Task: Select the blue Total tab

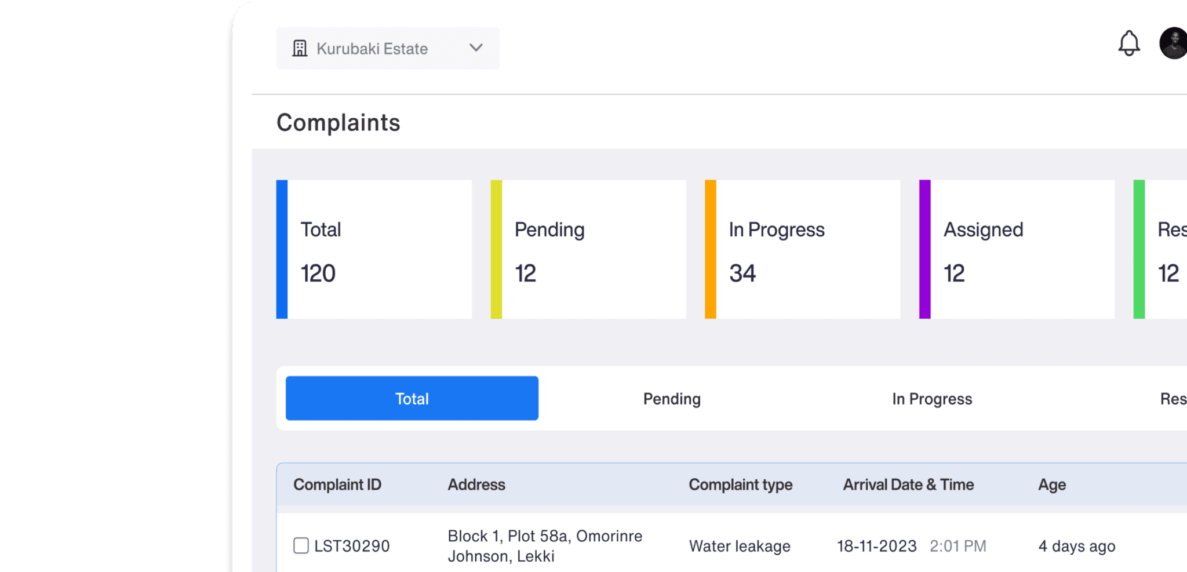Action: pyautogui.click(x=412, y=399)
